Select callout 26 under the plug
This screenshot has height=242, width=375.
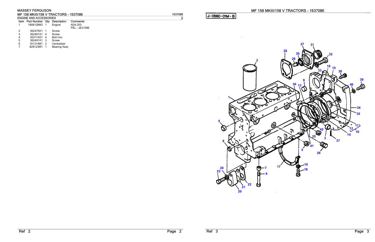pos(319,153)
